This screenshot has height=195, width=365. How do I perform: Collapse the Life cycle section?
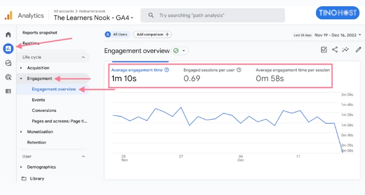(83, 57)
